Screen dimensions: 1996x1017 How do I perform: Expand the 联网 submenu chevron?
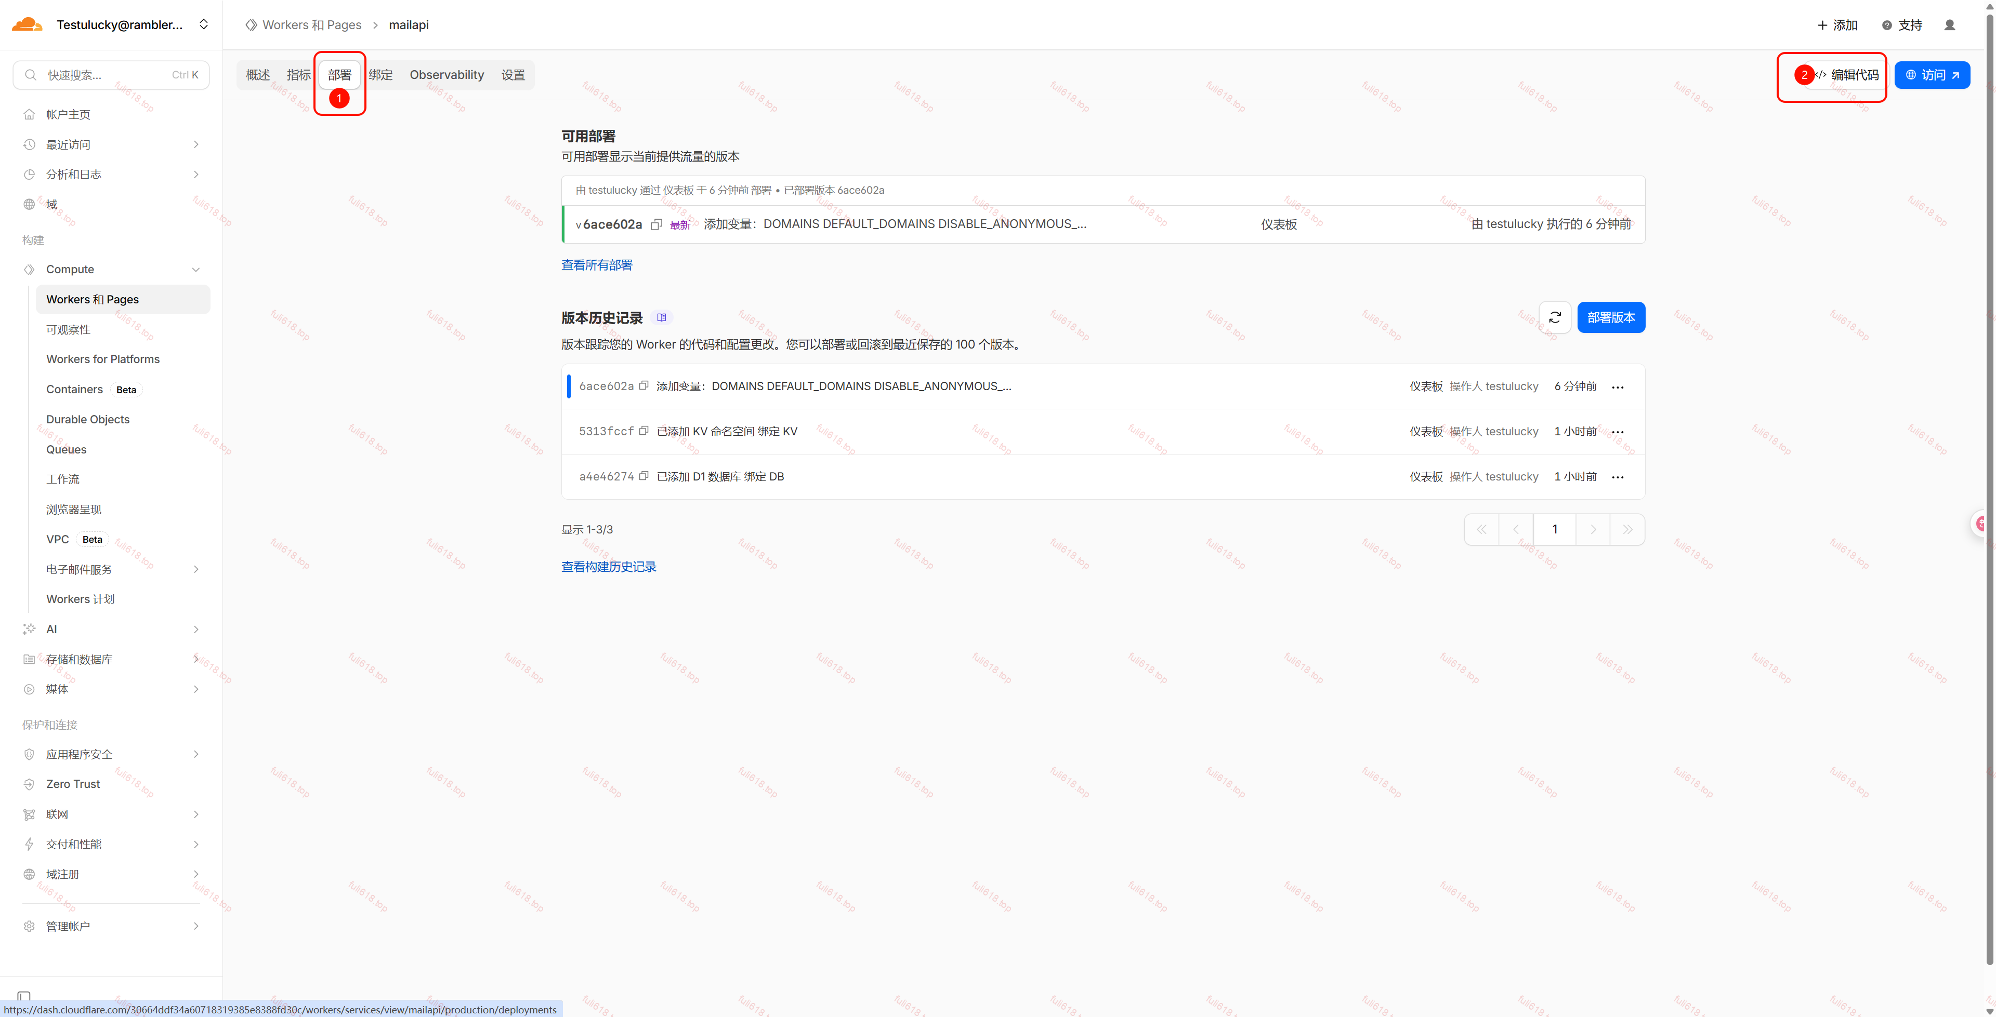(x=196, y=814)
